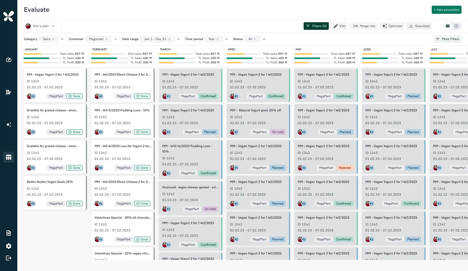Click the APRIL column header
The width and height of the screenshot is (468, 271).
click(232, 49)
